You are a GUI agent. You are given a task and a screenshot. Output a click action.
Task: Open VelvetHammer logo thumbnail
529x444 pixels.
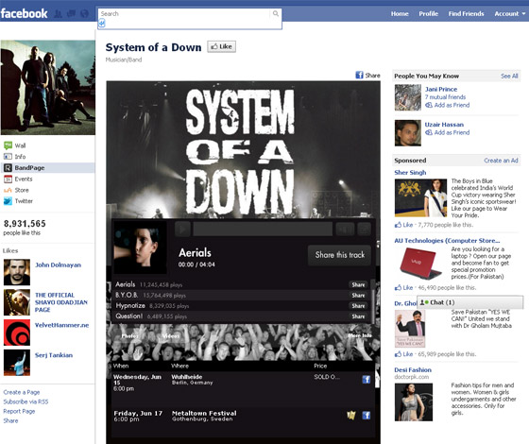tap(17, 333)
